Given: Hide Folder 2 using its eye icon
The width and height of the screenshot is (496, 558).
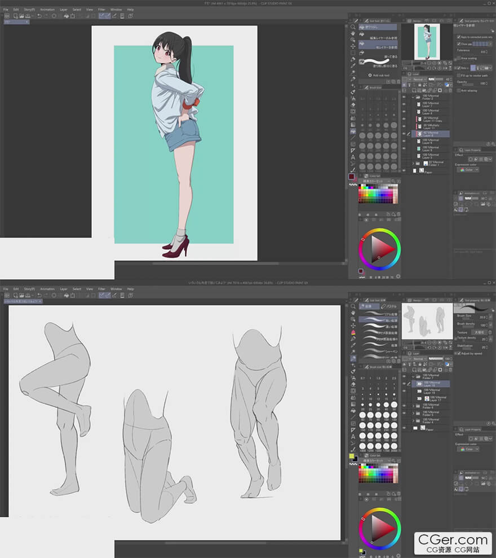Looking at the screenshot, I should coord(404,97).
